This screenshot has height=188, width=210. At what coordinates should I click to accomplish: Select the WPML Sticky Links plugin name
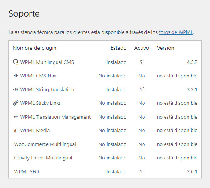pos(40,103)
